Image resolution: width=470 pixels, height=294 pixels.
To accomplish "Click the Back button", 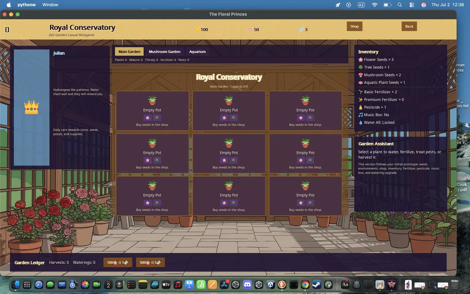I will (409, 27).
